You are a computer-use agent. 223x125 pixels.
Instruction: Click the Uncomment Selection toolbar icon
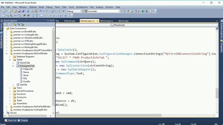pyautogui.click(x=37, y=15)
